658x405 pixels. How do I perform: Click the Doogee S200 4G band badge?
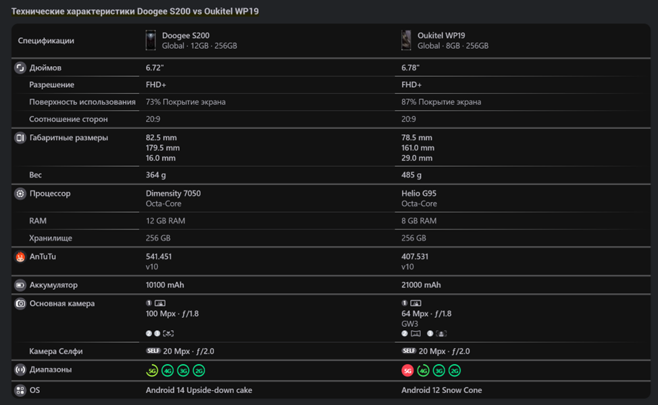168,371
